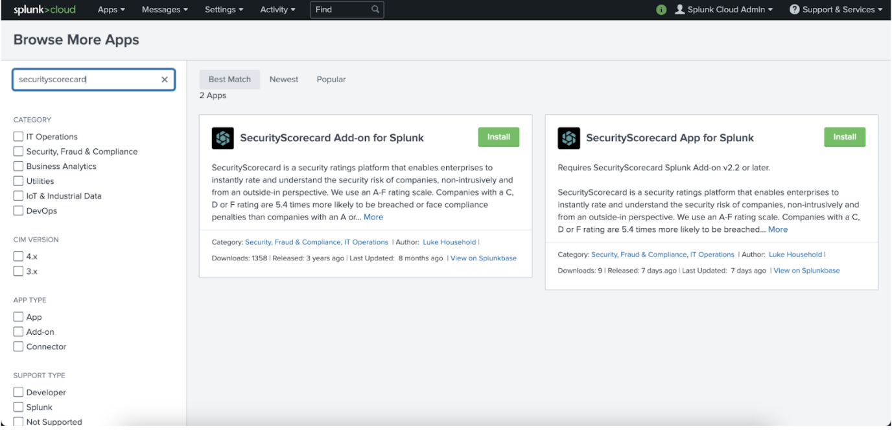Expand the Support & Services menu
The image size is (892, 430).
pyautogui.click(x=836, y=10)
